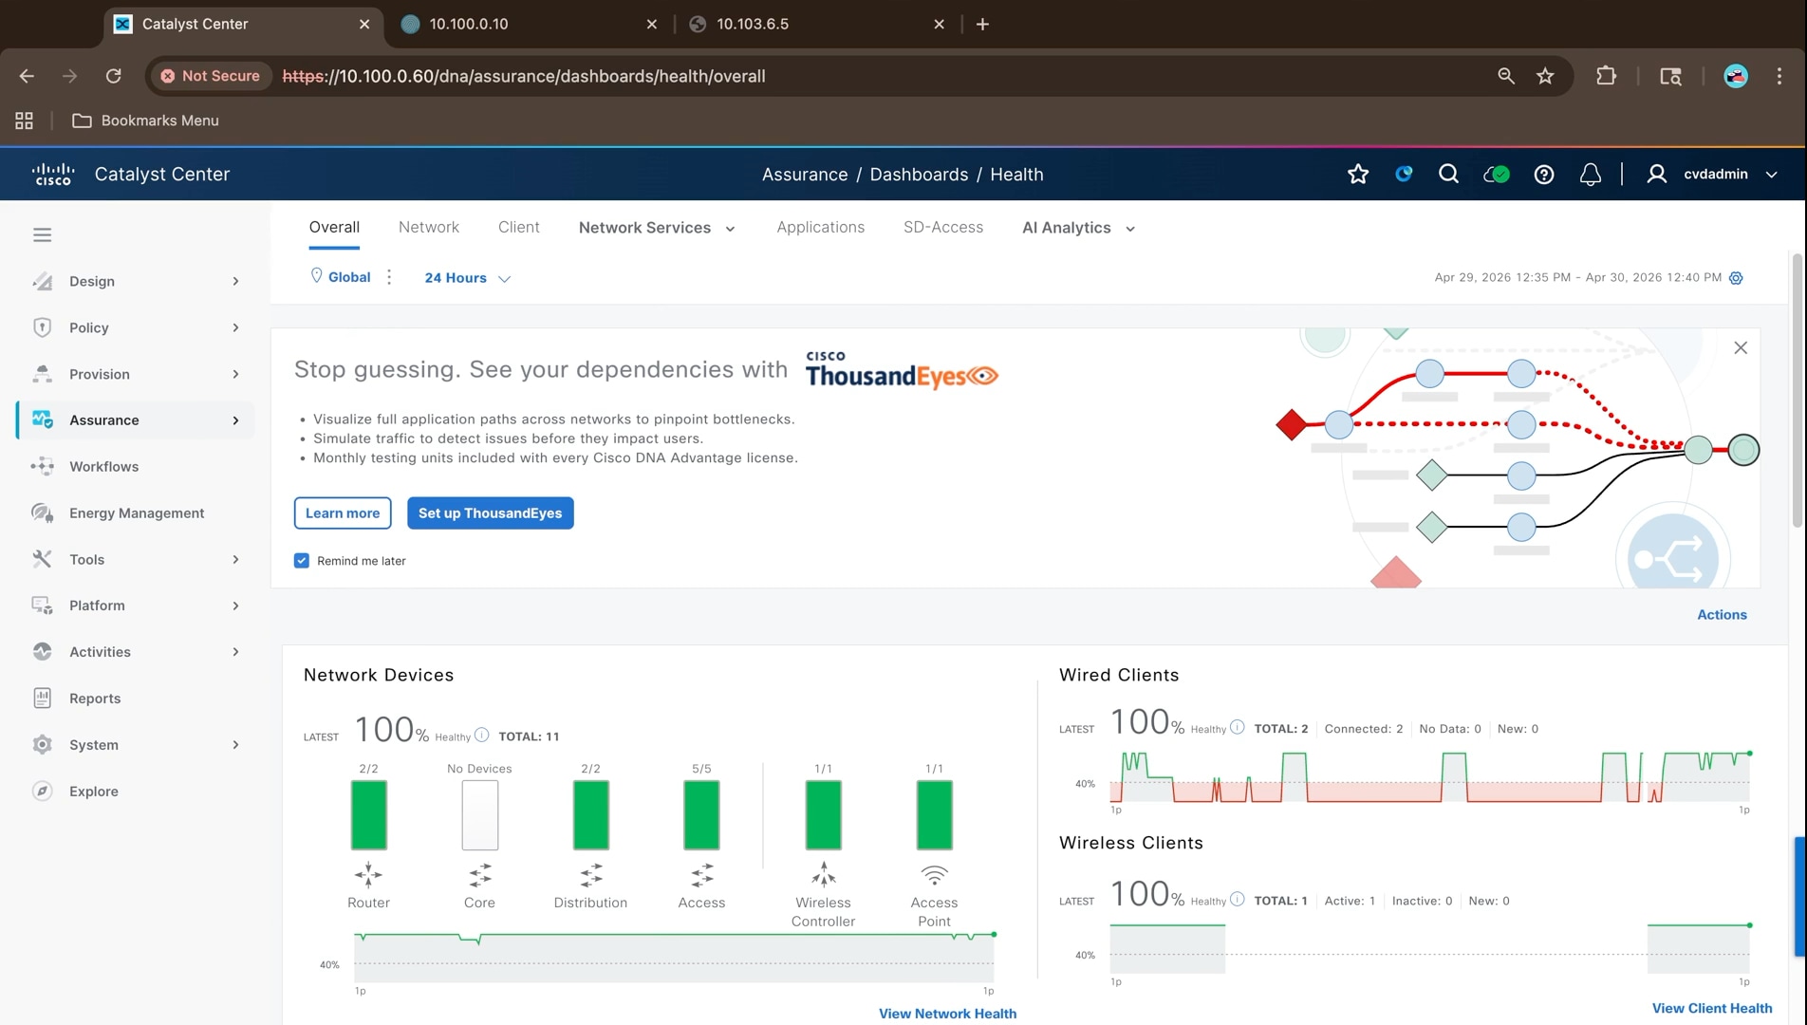Open the AI Analytics dropdown tab

(x=1078, y=228)
